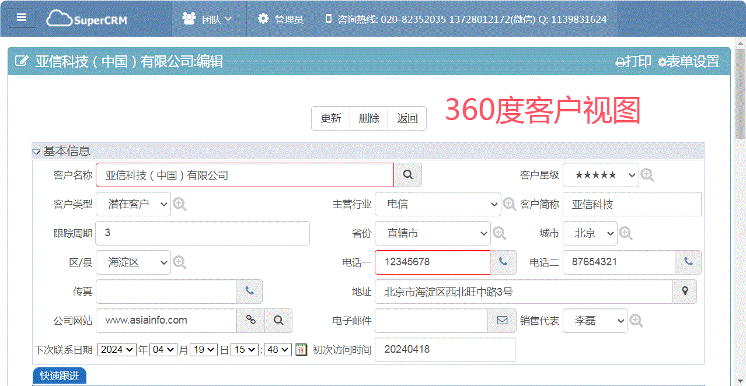This screenshot has height=386, width=746.
Task: Click magnifier icon next to 区/县
Action: coord(179,262)
